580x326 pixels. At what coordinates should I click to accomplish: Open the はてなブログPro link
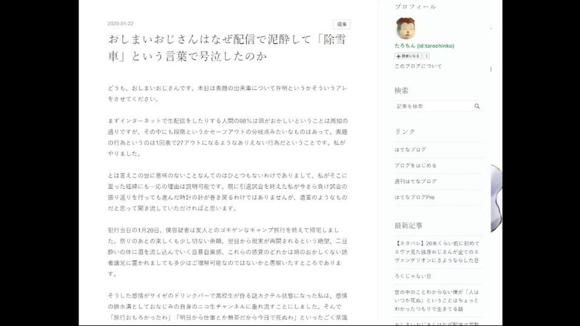(414, 197)
